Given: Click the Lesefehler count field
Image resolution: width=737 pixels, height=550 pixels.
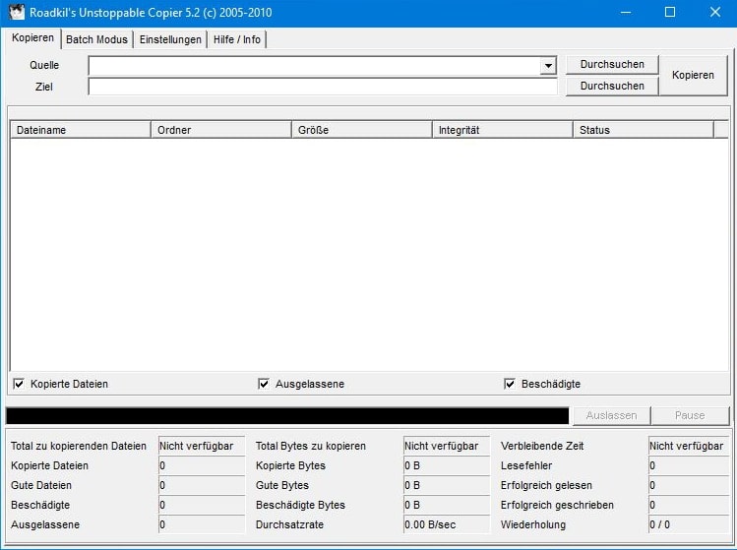Looking at the screenshot, I should point(689,465).
